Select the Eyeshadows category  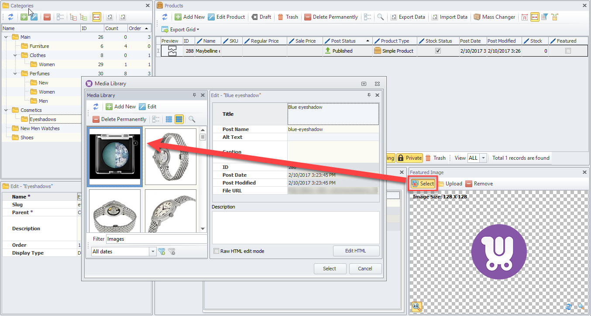point(43,119)
